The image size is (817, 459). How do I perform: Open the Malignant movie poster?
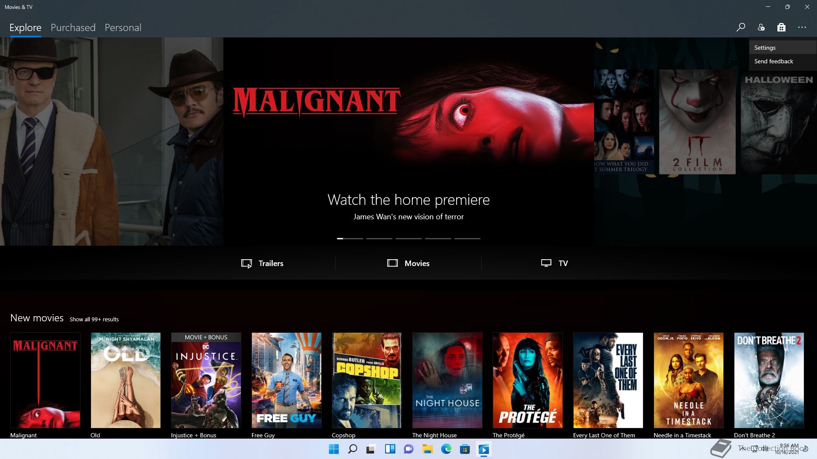pos(45,380)
